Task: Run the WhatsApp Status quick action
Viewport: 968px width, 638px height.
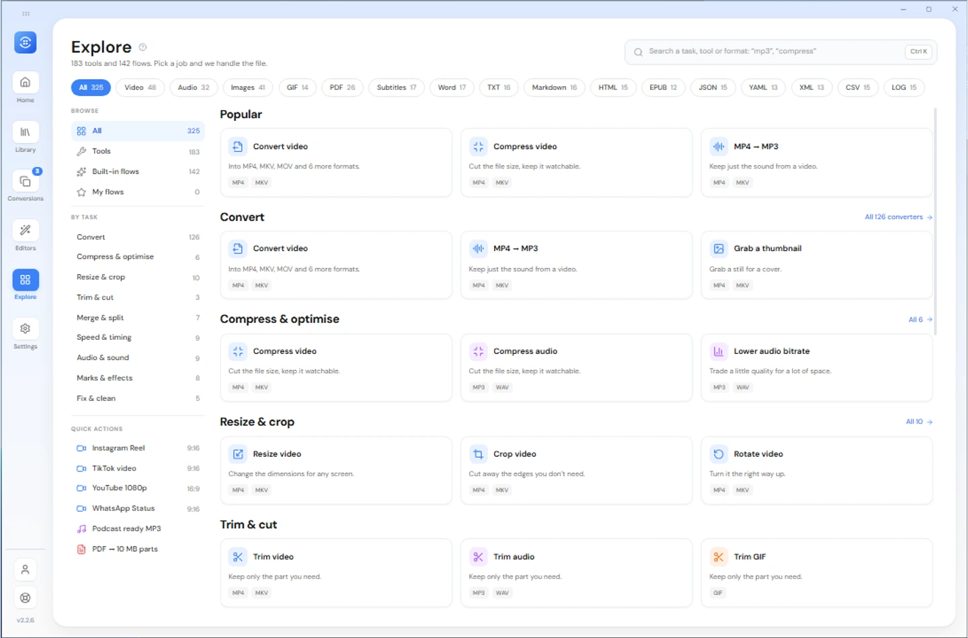Action: point(138,509)
